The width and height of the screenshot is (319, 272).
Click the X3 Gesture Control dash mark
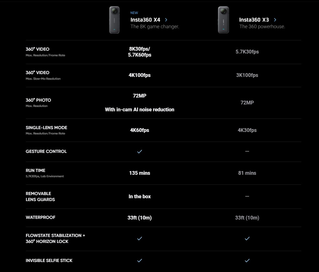pyautogui.click(x=247, y=151)
